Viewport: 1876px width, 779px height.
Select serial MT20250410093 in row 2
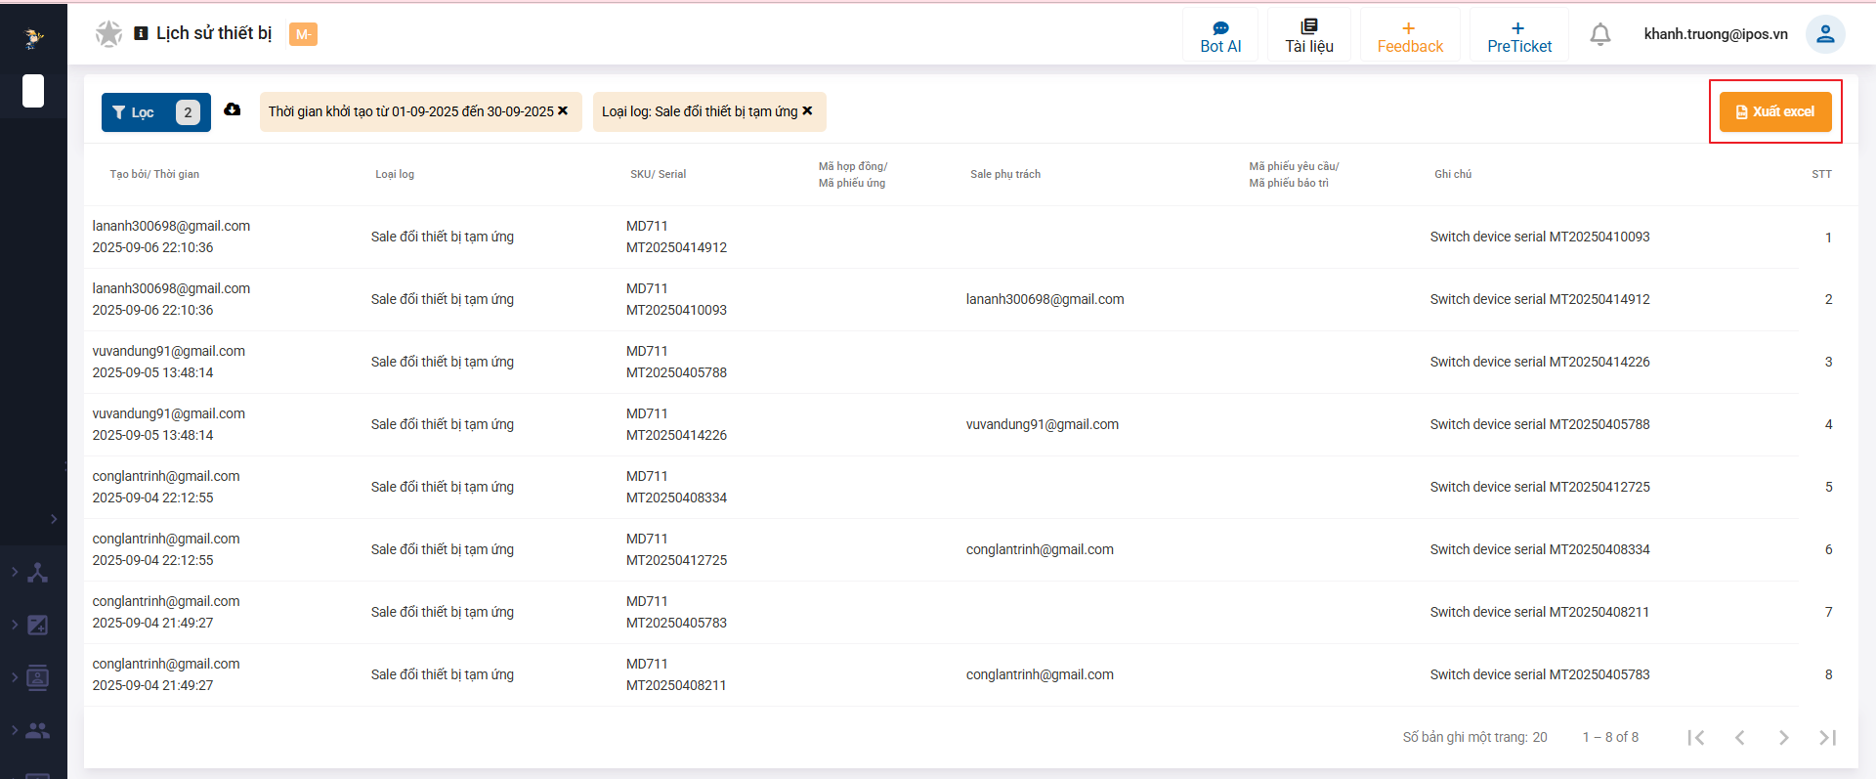click(x=676, y=310)
